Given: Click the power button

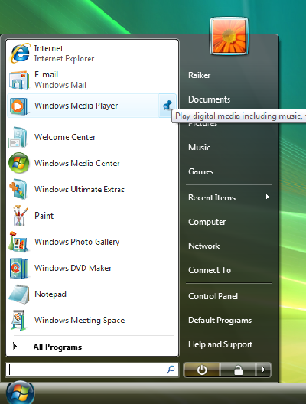Looking at the screenshot, I should click(202, 370).
